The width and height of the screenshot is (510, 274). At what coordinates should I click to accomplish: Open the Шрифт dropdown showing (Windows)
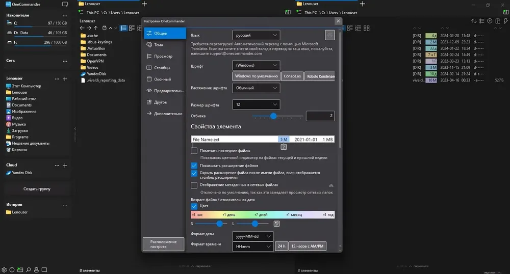pyautogui.click(x=256, y=65)
